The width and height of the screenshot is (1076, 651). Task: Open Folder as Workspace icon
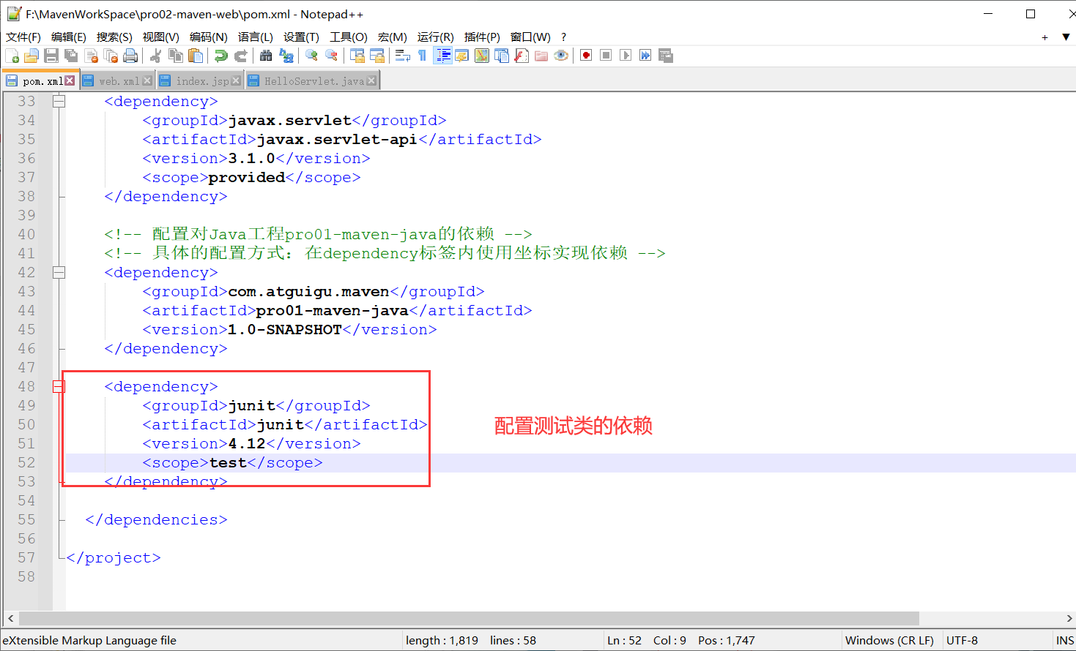(x=541, y=56)
